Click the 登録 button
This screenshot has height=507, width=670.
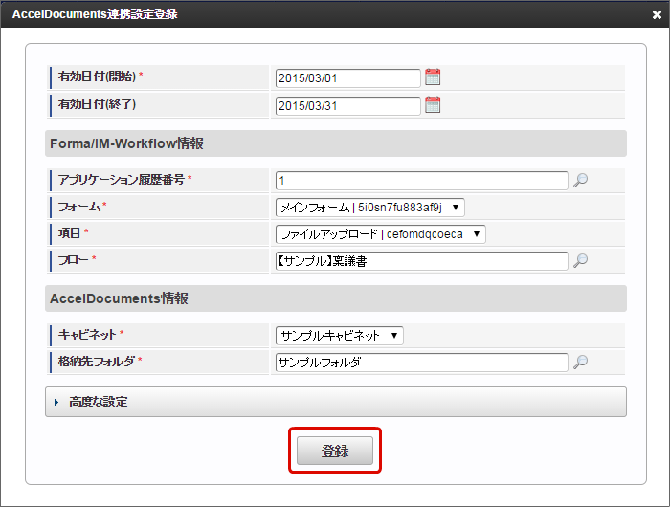(x=335, y=451)
